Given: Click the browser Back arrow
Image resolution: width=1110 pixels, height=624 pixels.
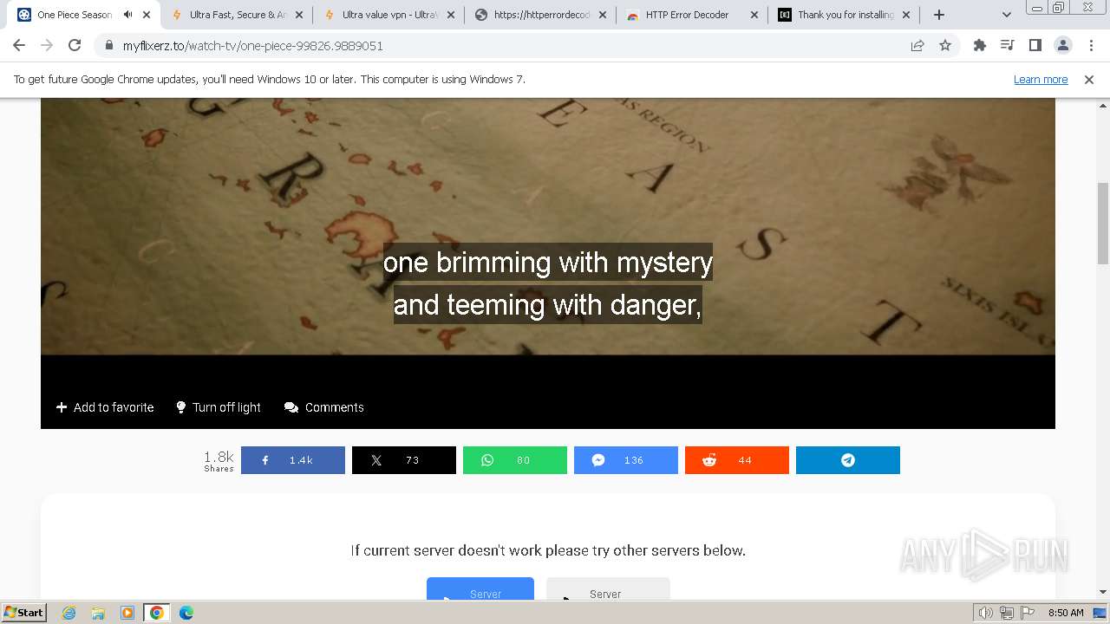Looking at the screenshot, I should (x=19, y=46).
